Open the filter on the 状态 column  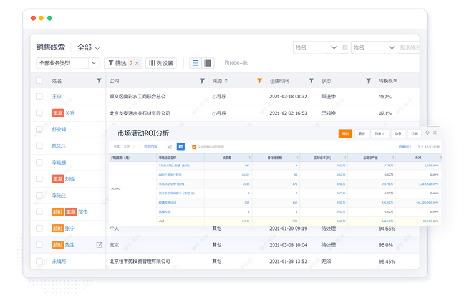(x=369, y=81)
